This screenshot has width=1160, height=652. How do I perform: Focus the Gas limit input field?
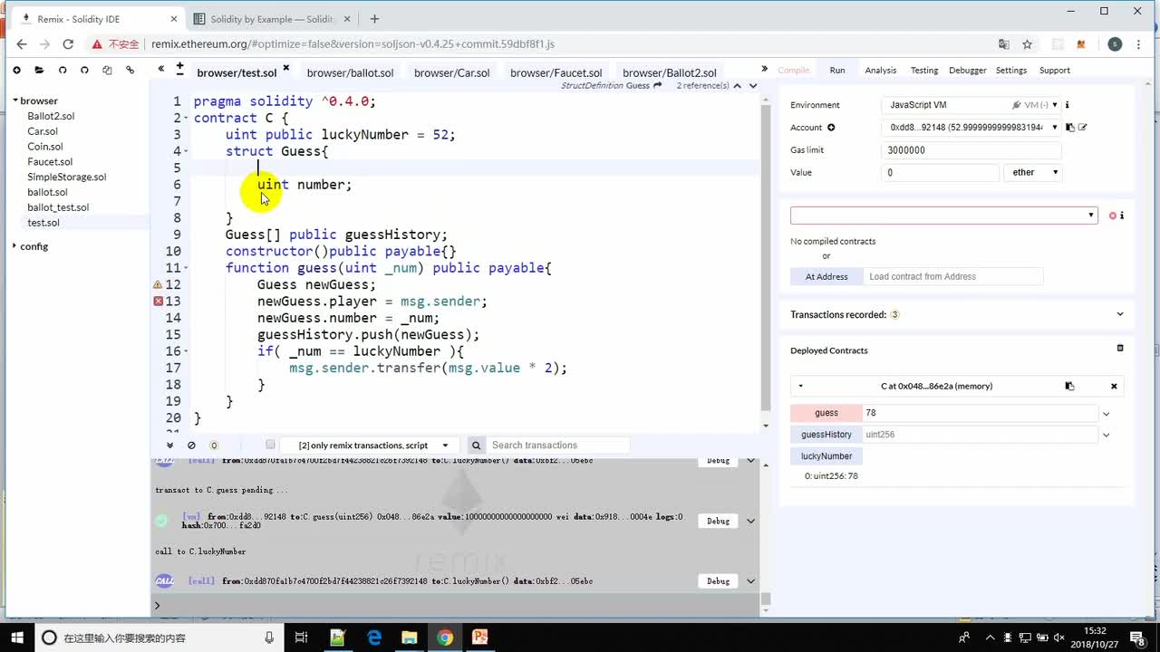coord(971,150)
